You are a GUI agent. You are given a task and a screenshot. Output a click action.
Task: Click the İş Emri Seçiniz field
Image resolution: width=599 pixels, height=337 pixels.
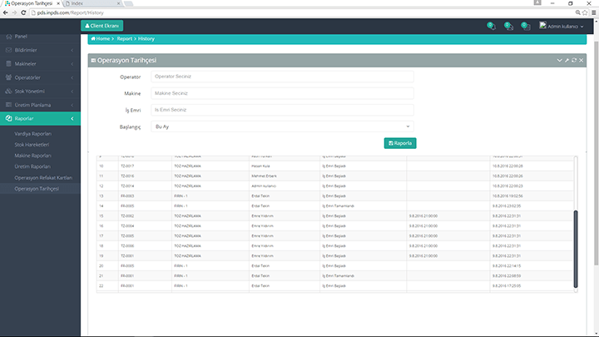tap(282, 110)
